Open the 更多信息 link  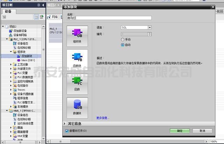pyautogui.click(x=103, y=118)
